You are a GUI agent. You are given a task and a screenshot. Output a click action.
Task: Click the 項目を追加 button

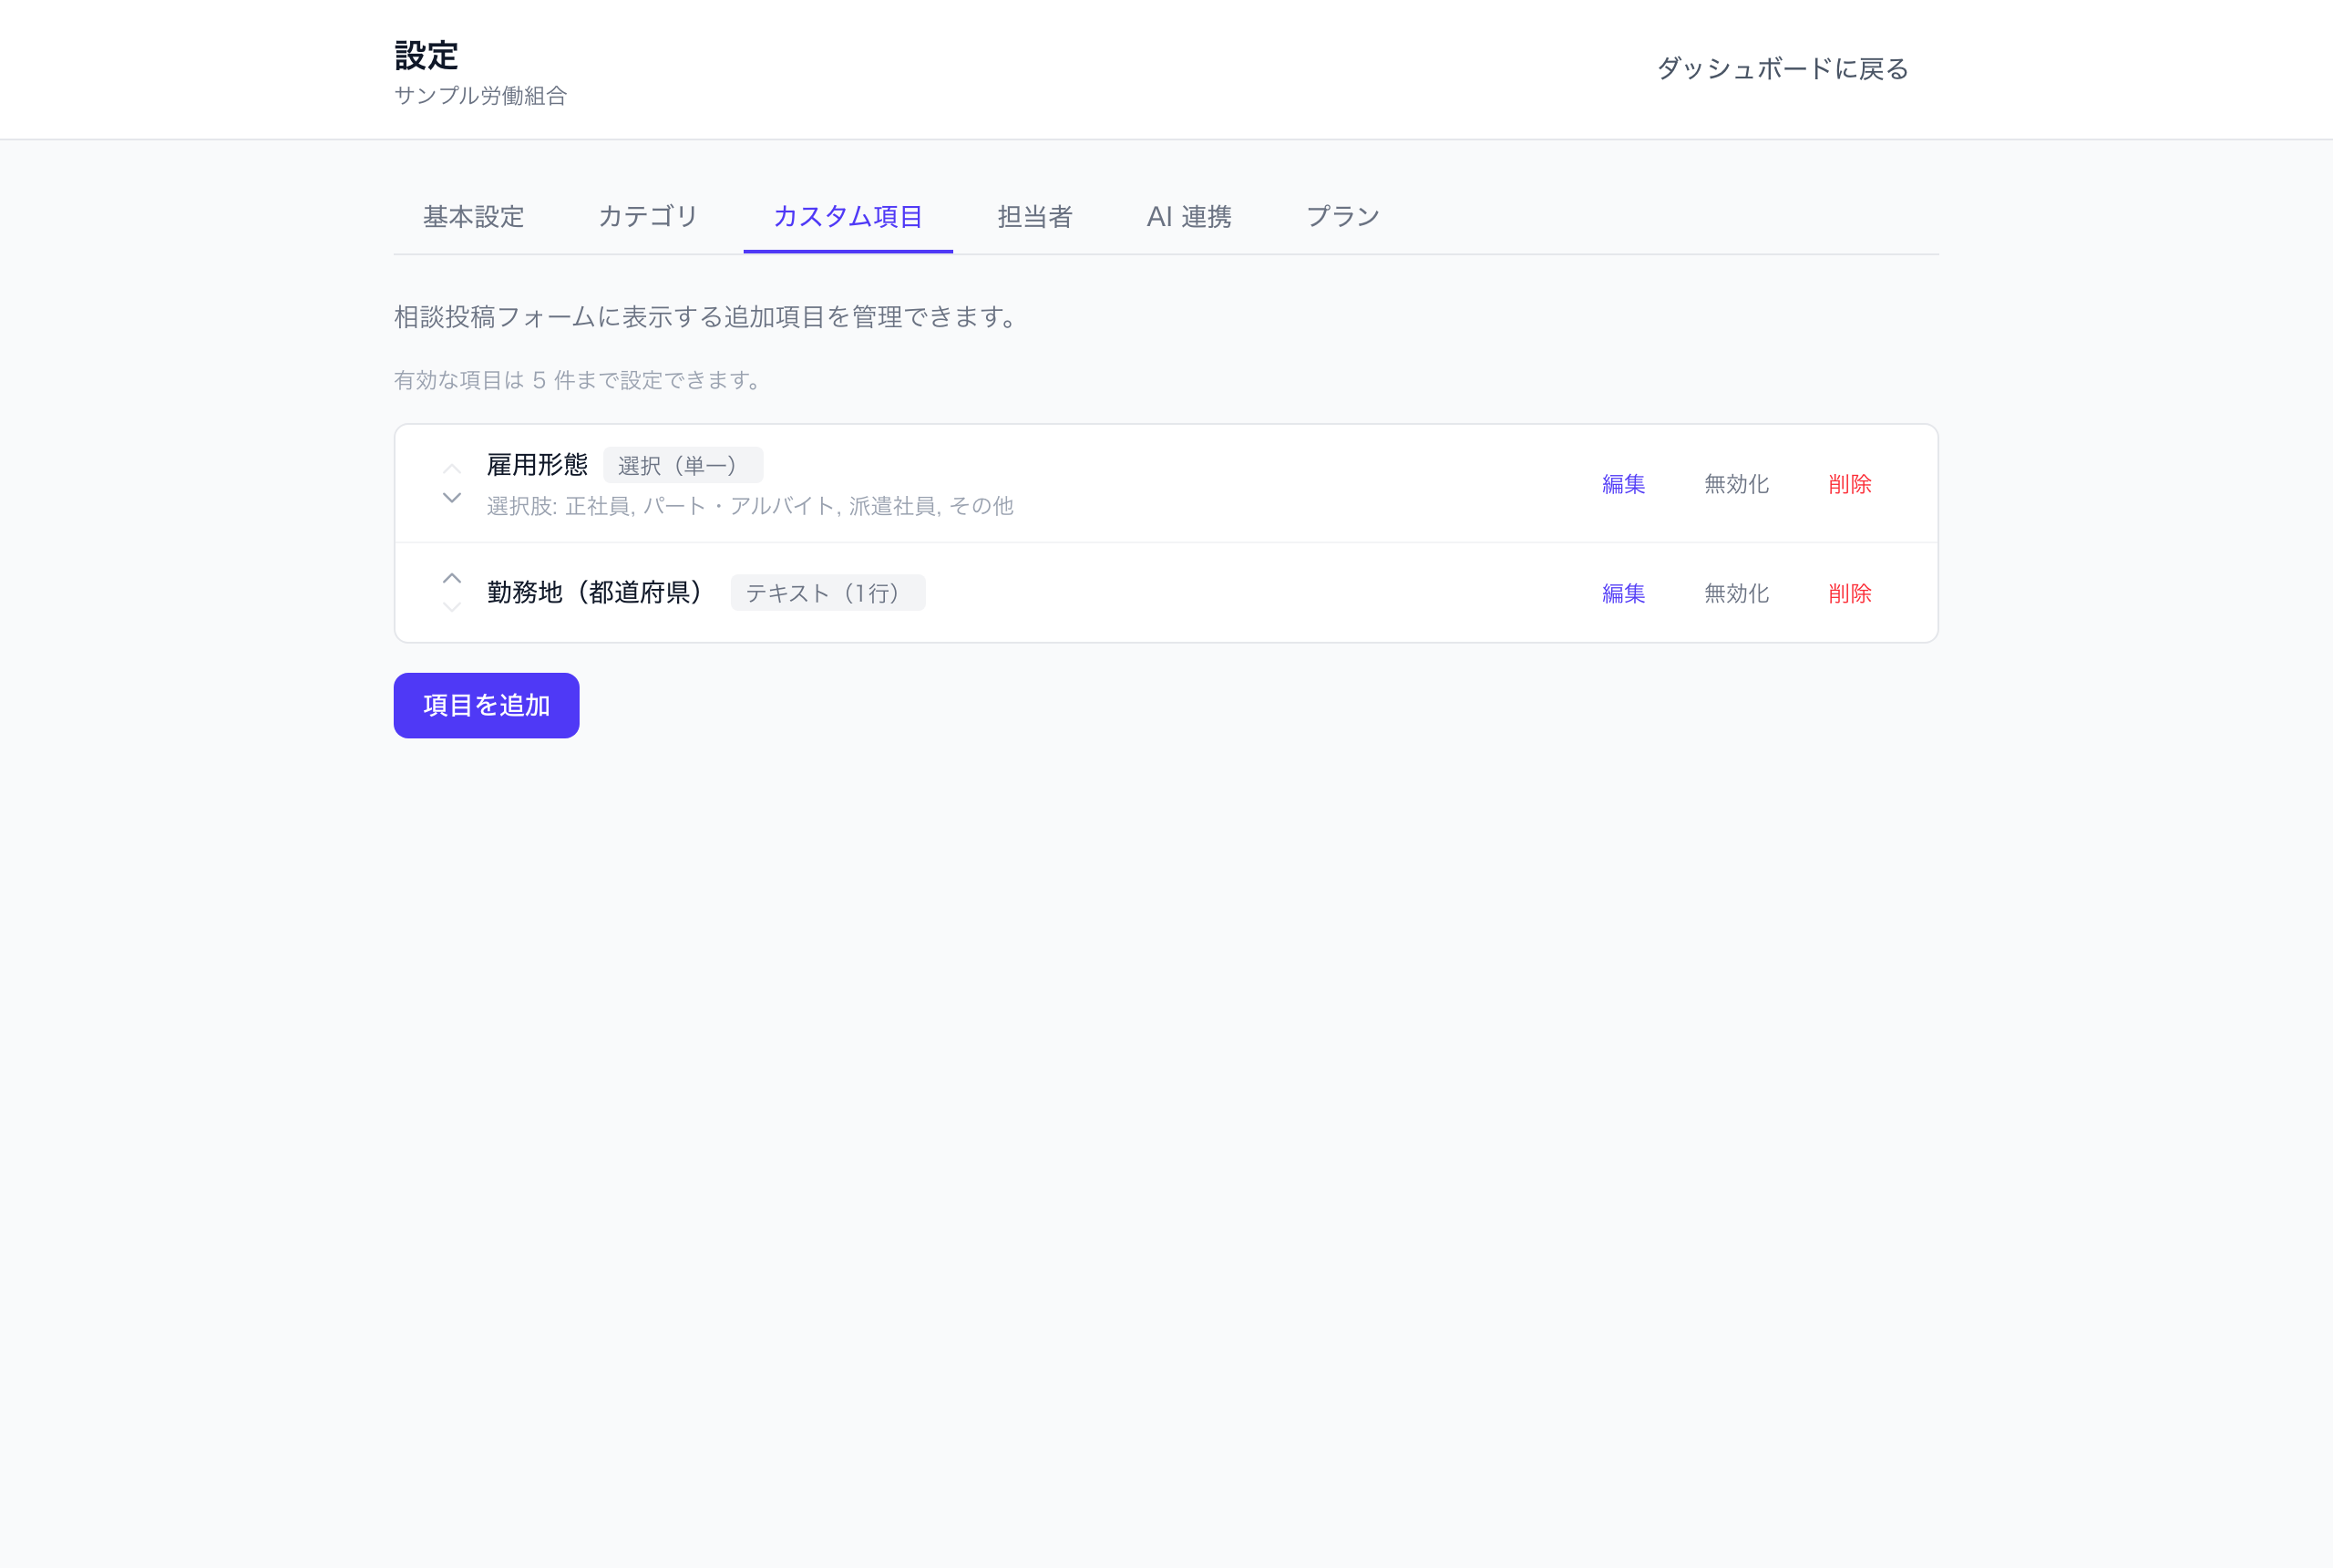487,706
